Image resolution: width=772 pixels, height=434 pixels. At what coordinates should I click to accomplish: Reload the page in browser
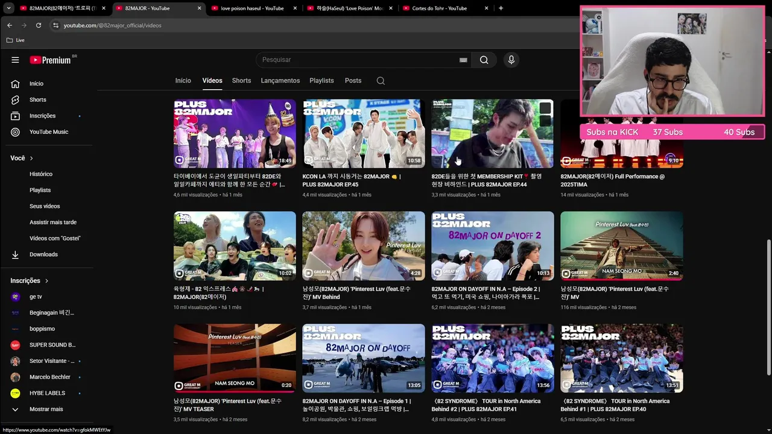click(39, 25)
